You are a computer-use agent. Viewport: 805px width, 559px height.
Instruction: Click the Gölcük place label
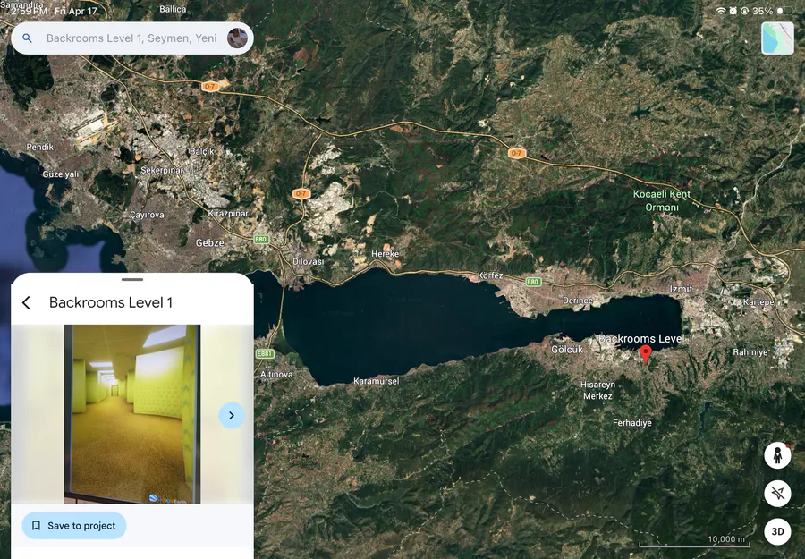(x=567, y=350)
